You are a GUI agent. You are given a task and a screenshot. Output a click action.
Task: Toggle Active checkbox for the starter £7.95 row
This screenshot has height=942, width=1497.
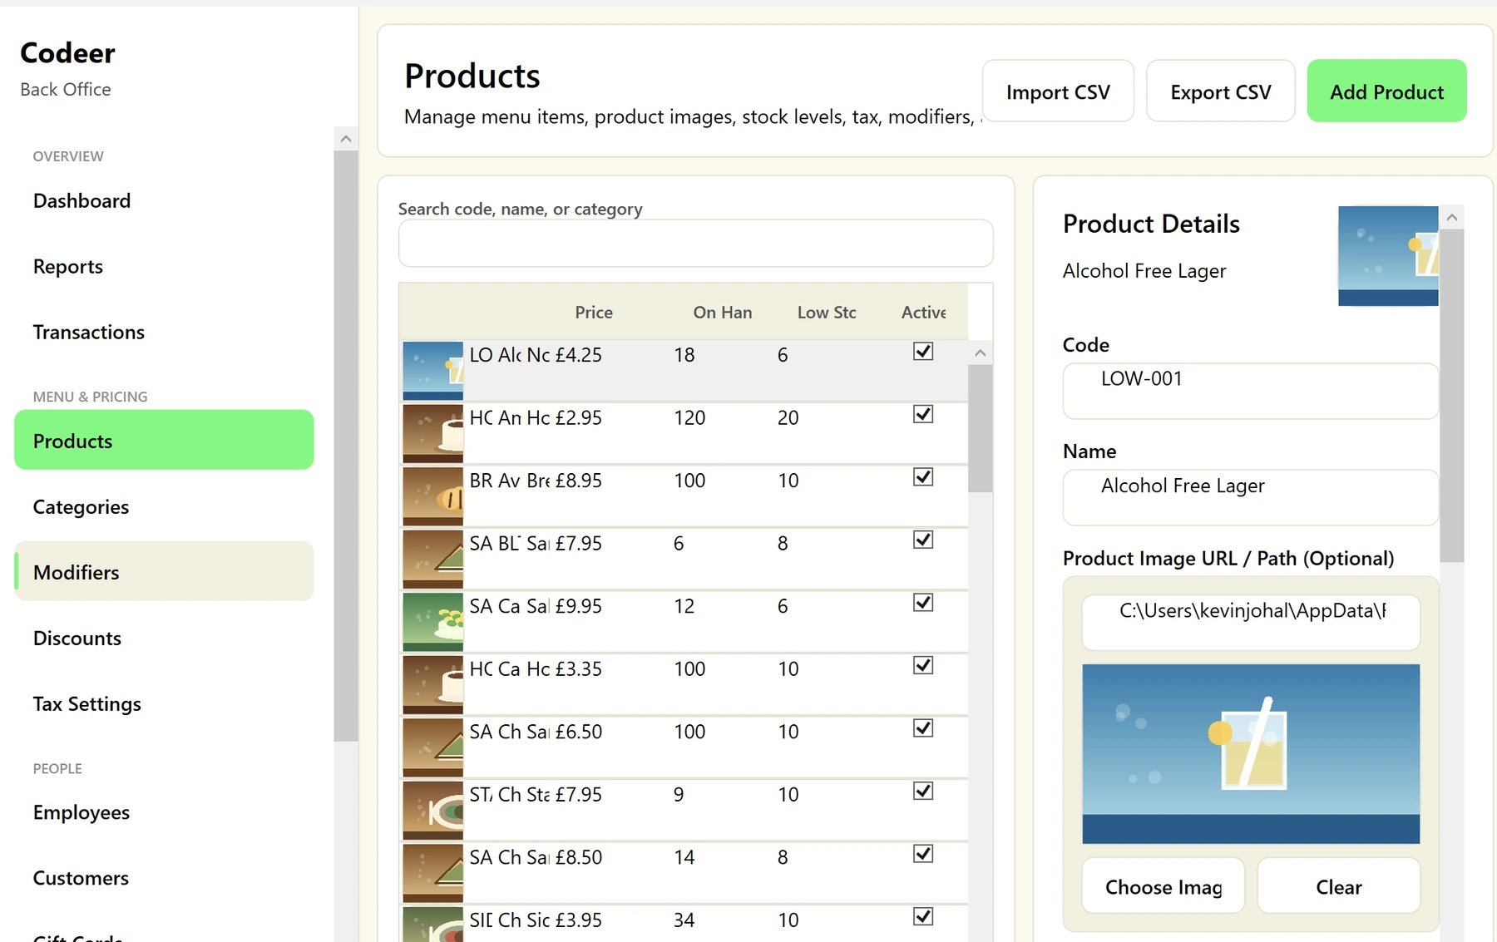pos(923,791)
